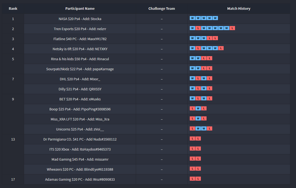
Task: Select participant Mad Gaming $45 Ps4
Action: click(80, 159)
